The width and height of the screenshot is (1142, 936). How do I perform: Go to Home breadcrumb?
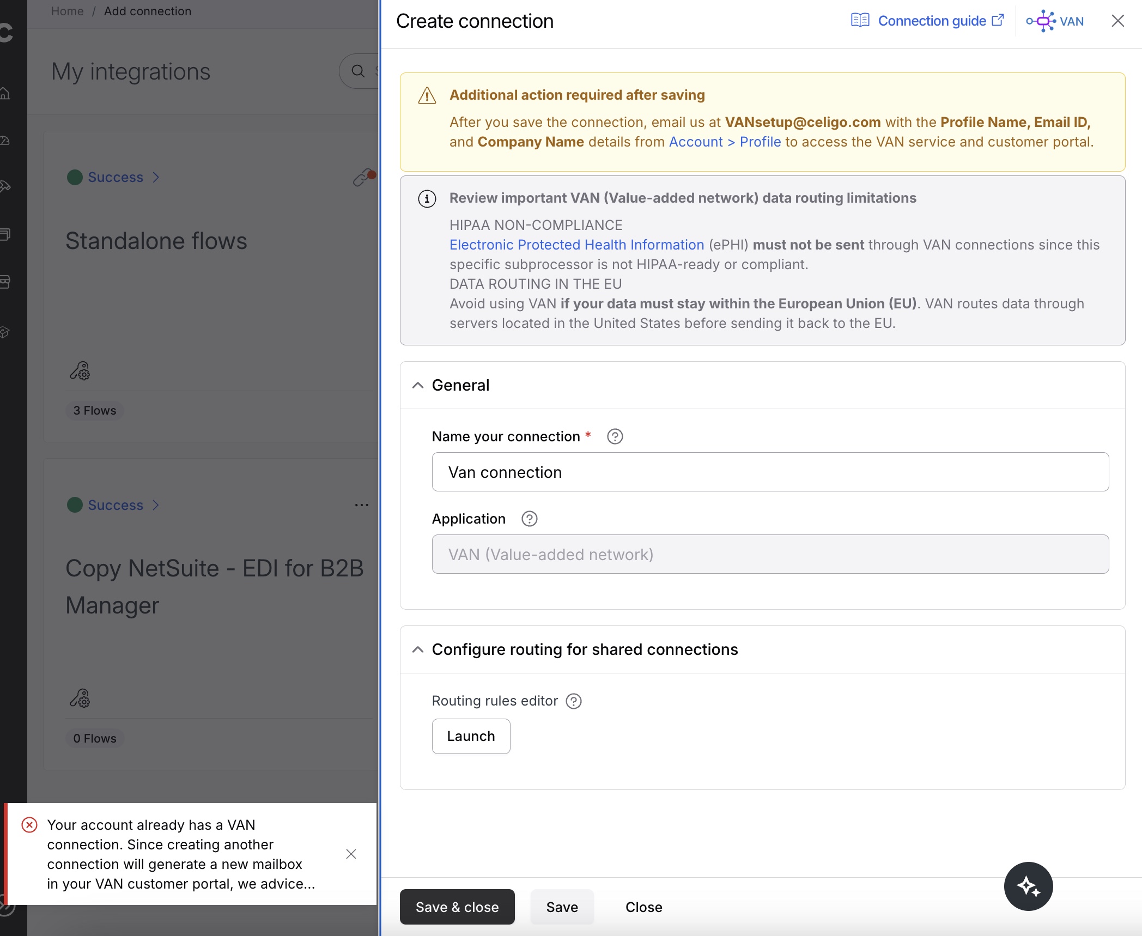67,11
